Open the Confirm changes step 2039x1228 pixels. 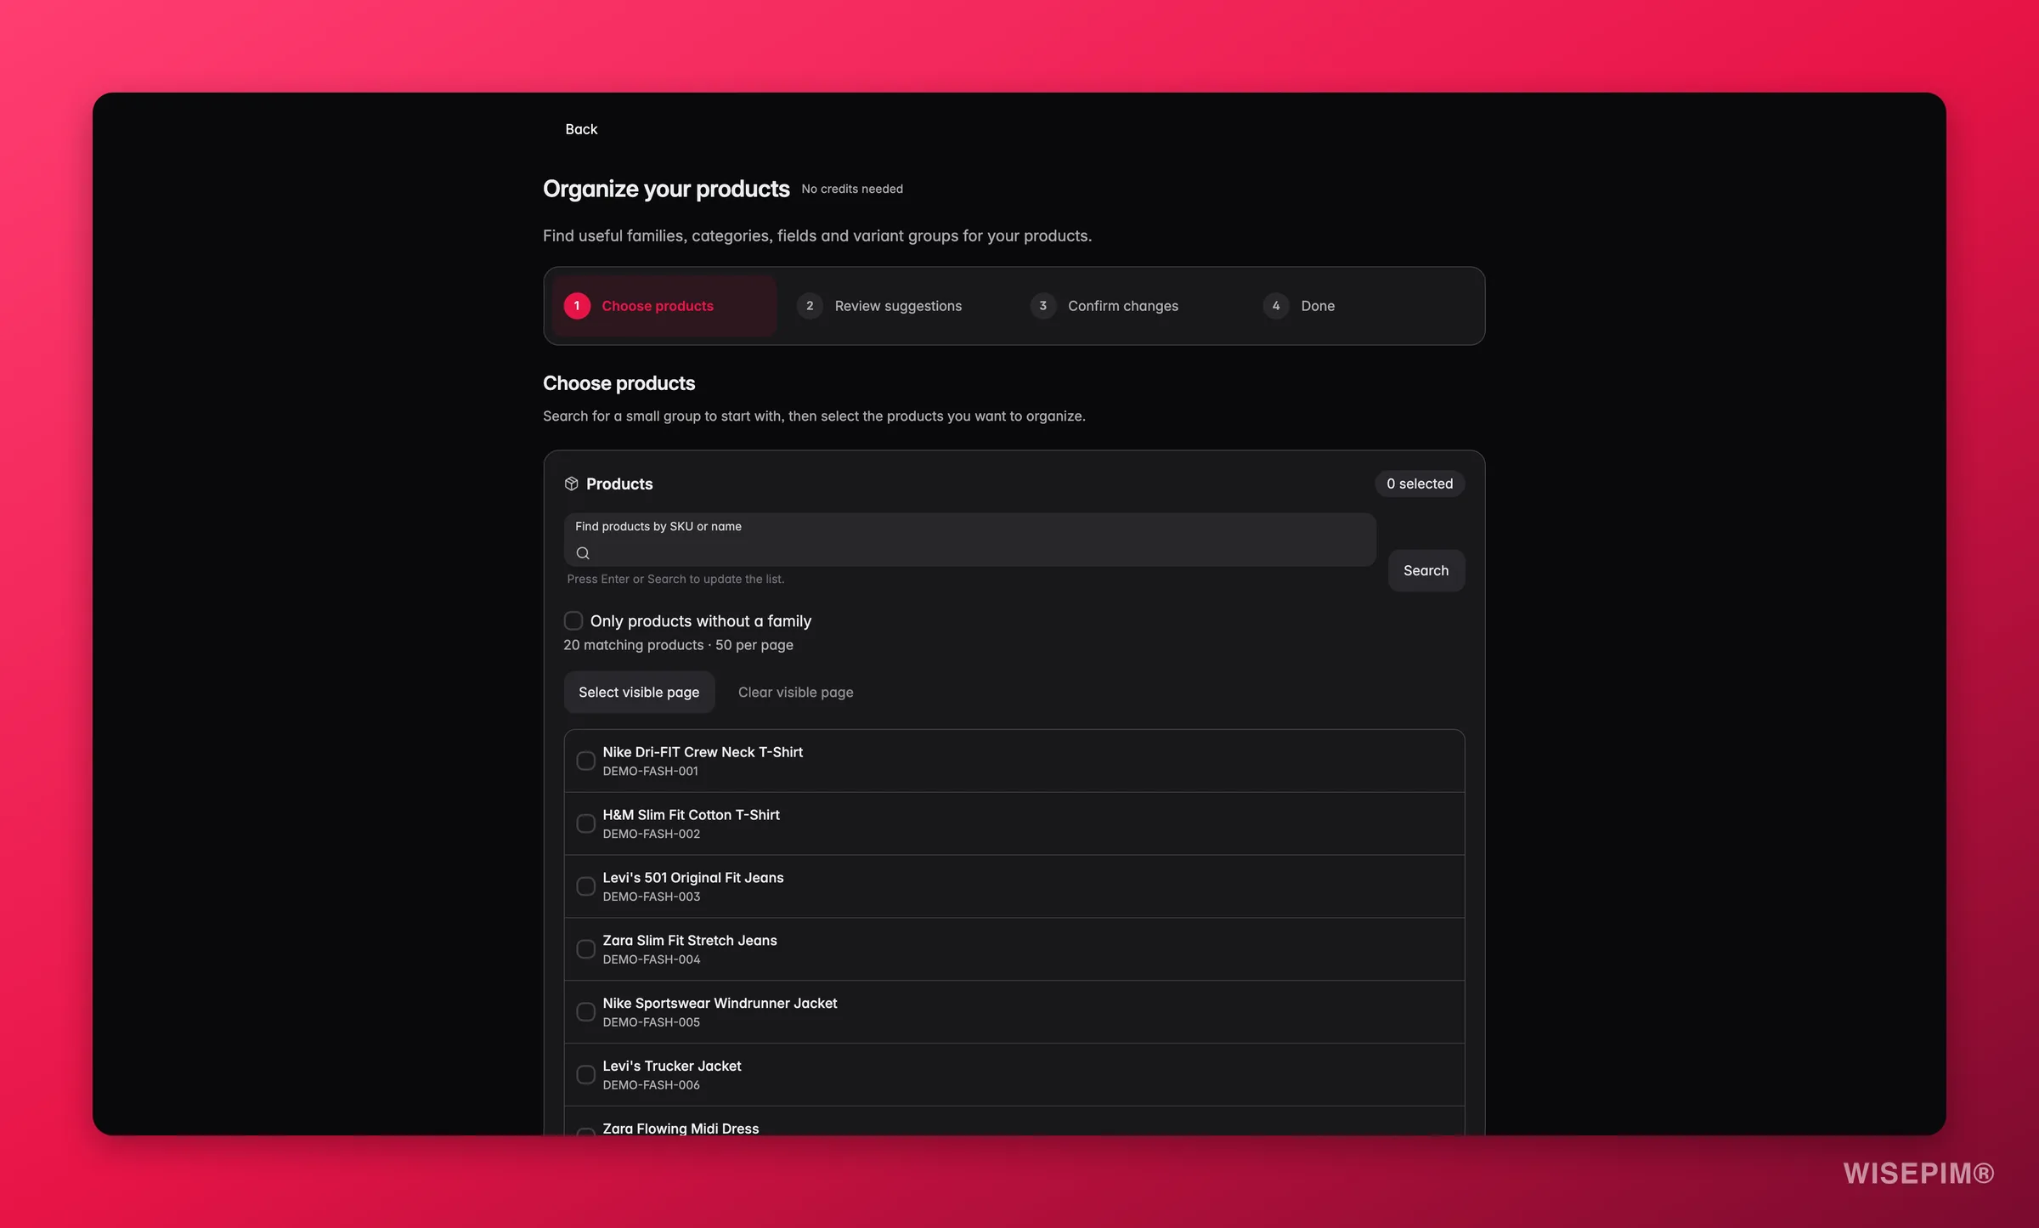[1123, 306]
